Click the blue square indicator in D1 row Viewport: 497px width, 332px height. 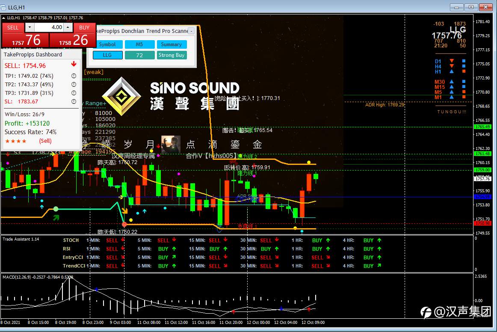click(x=464, y=61)
